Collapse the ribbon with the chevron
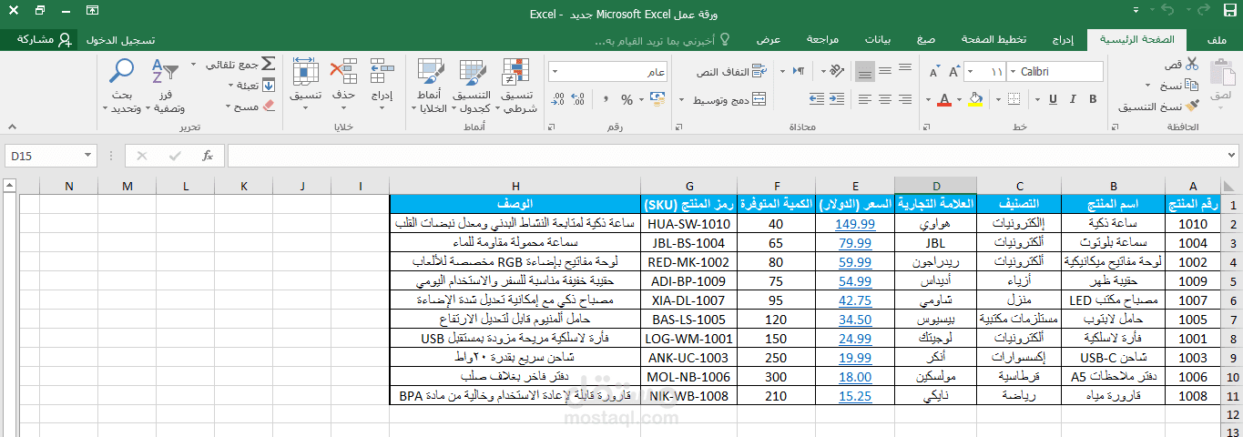The width and height of the screenshot is (1243, 437). [10, 126]
